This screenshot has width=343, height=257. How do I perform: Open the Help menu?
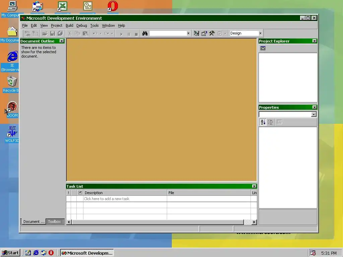[121, 25]
